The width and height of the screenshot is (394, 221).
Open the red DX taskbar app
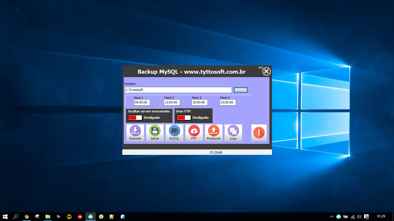[x=80, y=216]
